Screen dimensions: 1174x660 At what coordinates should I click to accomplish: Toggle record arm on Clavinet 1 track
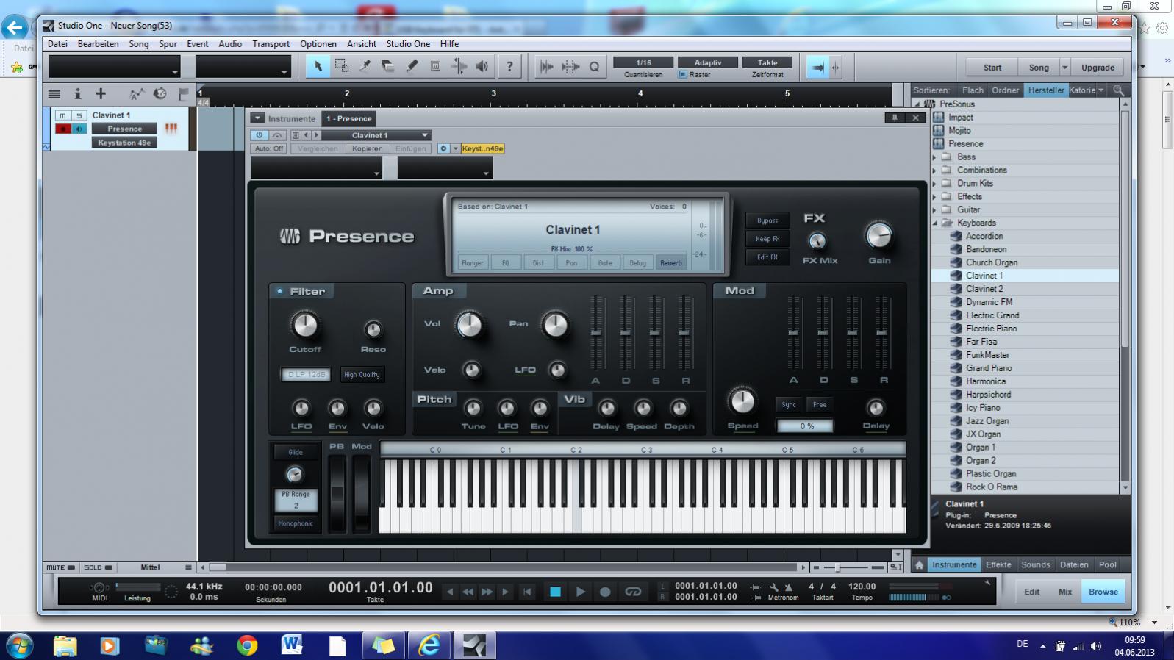tap(63, 129)
